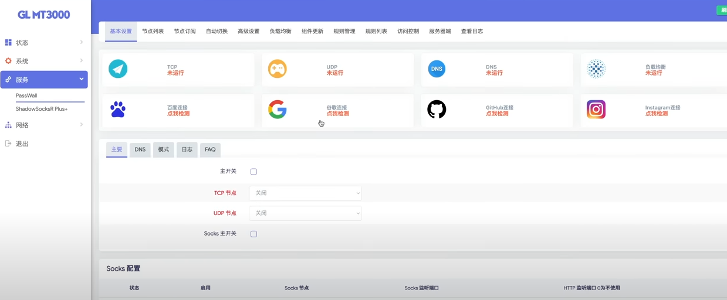Click the 未运行 status under UDP

[x=335, y=73]
